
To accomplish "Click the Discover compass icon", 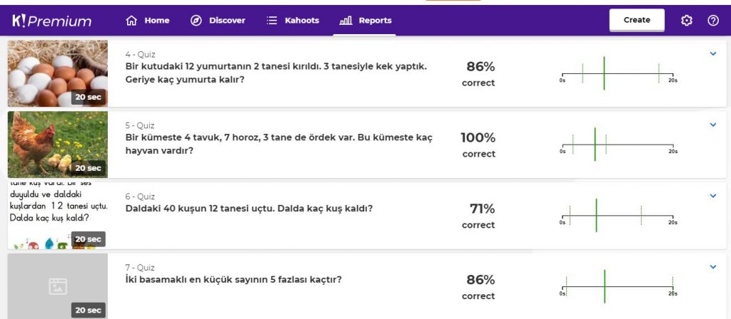I will pos(196,21).
